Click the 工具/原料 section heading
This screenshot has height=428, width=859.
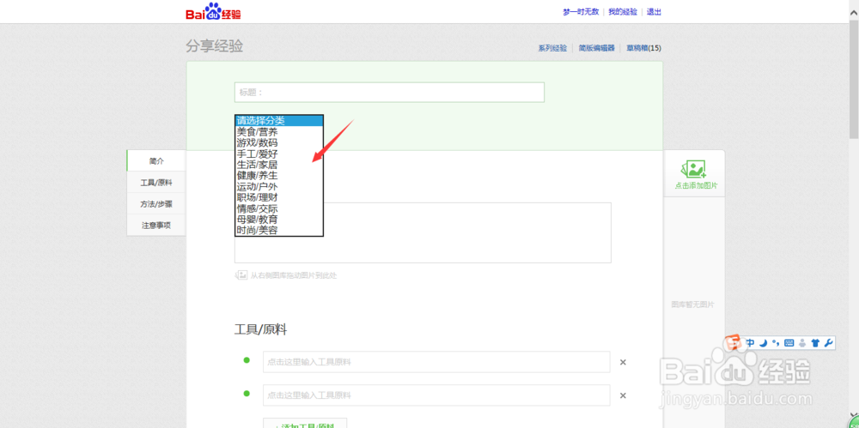[261, 329]
